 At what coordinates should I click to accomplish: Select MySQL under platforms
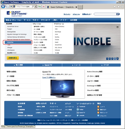click(57, 37)
